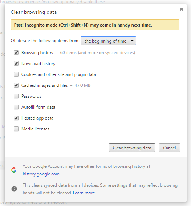
Task: Check the Autofill form data option
Action: pyautogui.click(x=16, y=107)
